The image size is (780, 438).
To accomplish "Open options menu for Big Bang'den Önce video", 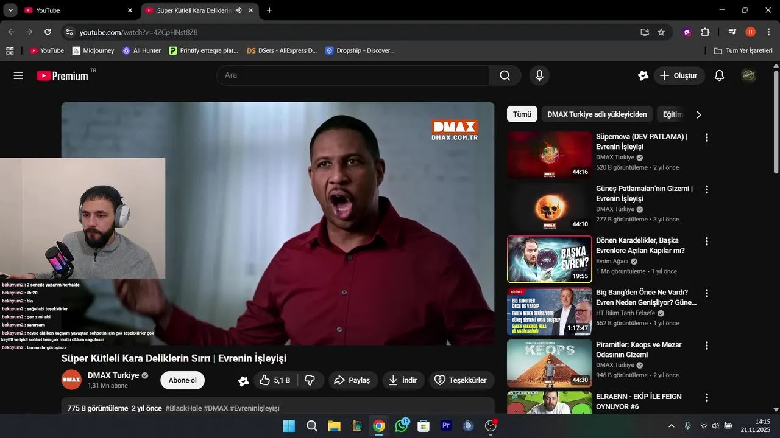I will click(707, 293).
